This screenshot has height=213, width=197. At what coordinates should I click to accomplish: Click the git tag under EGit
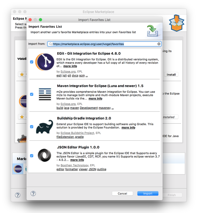[x=69, y=76]
